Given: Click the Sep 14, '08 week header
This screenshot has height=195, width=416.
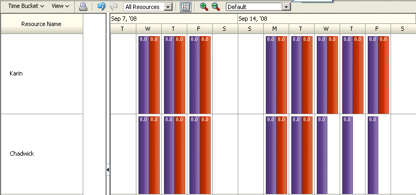Looking at the screenshot, I should pyautogui.click(x=327, y=19).
